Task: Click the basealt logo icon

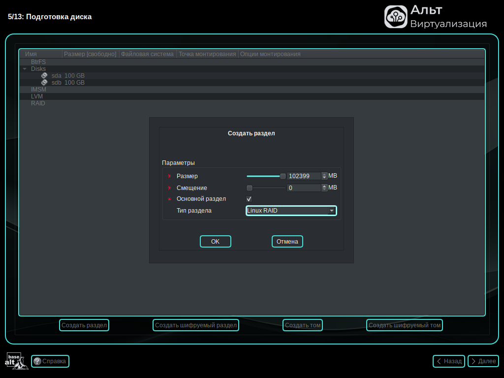Action: [16, 361]
